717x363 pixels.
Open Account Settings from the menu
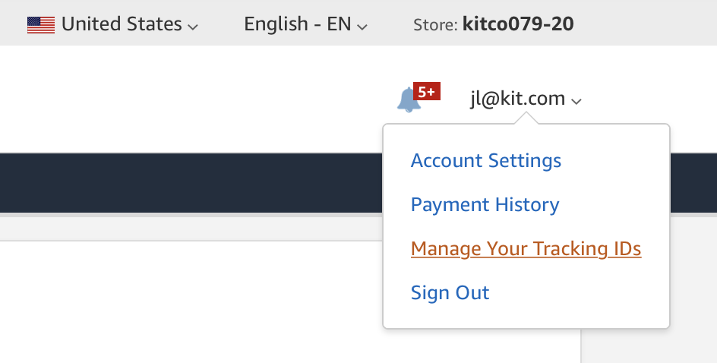(486, 161)
